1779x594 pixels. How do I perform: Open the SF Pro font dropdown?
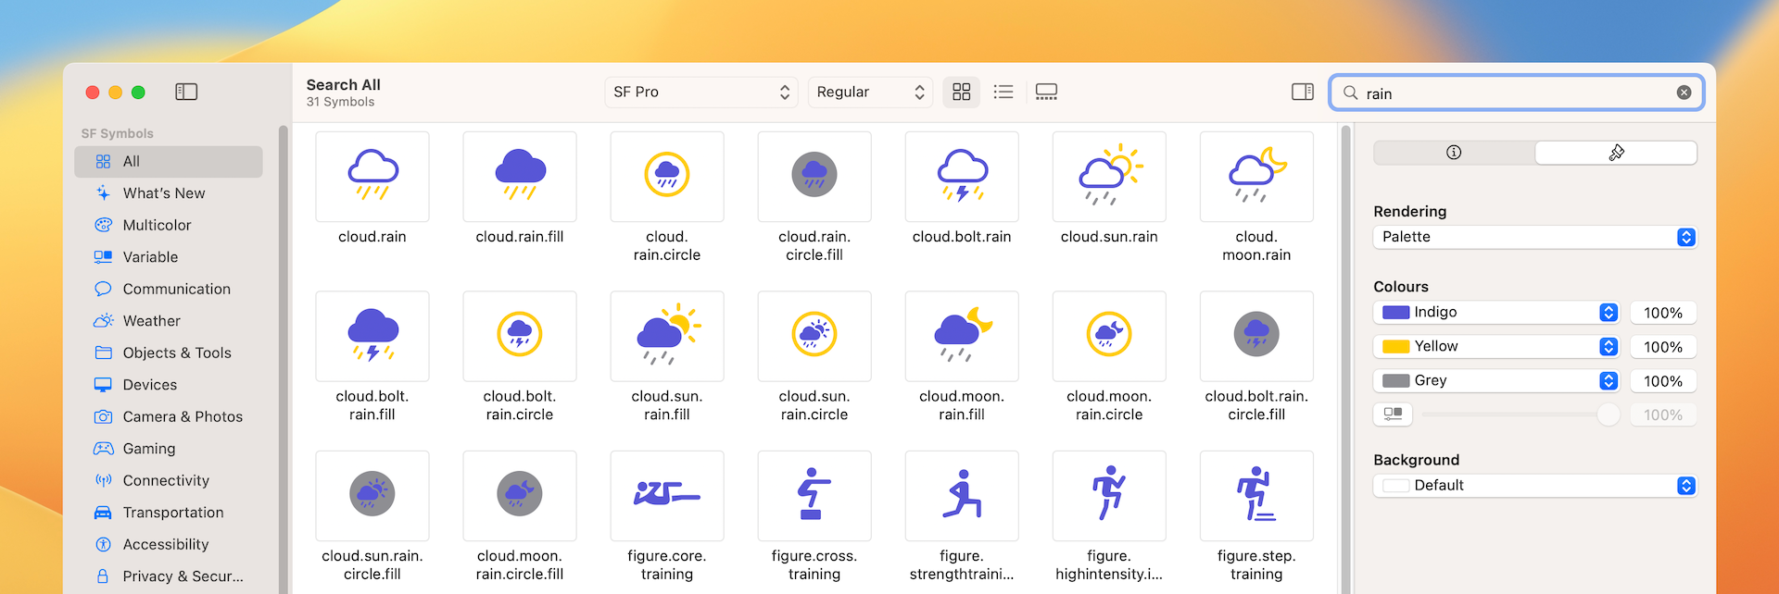(701, 92)
